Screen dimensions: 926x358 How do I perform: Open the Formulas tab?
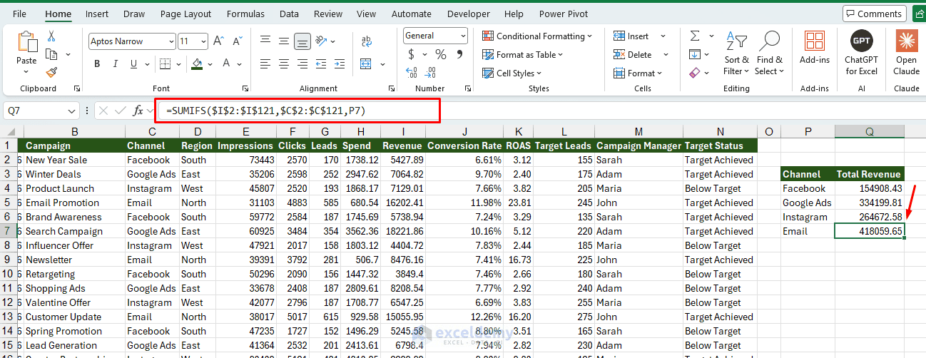[x=245, y=14]
